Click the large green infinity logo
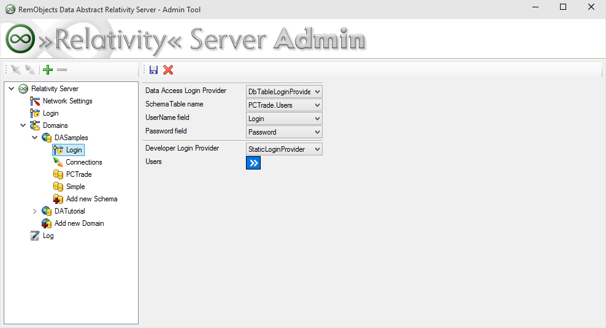This screenshot has height=328, width=606. [20, 39]
